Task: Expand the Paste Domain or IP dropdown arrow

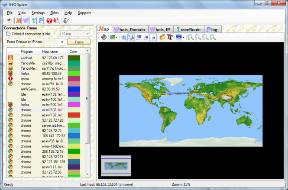Action: click(62, 42)
